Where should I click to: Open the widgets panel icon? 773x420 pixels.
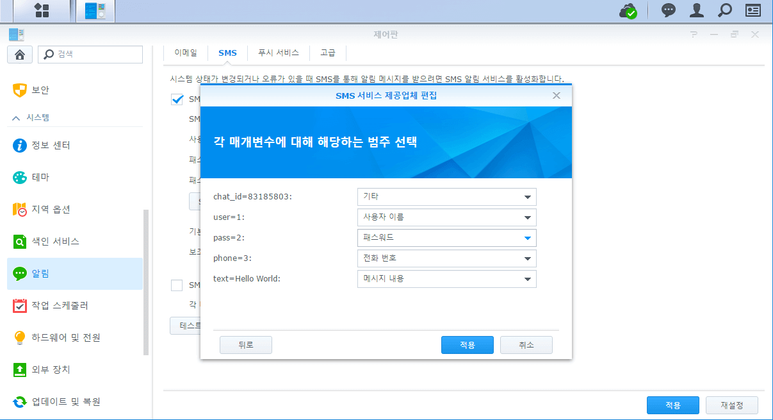[753, 10]
